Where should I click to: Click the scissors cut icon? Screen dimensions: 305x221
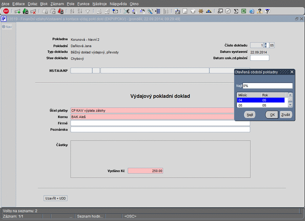tap(127, 11)
